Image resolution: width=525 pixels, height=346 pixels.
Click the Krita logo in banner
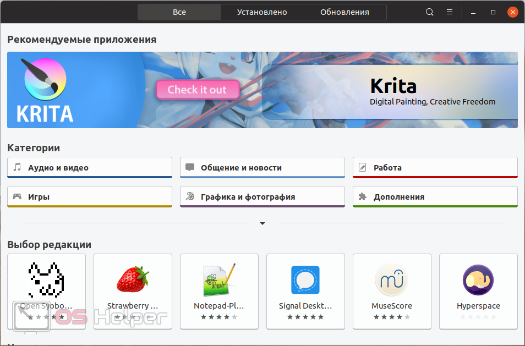coord(45,90)
